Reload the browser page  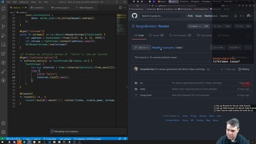138,6
